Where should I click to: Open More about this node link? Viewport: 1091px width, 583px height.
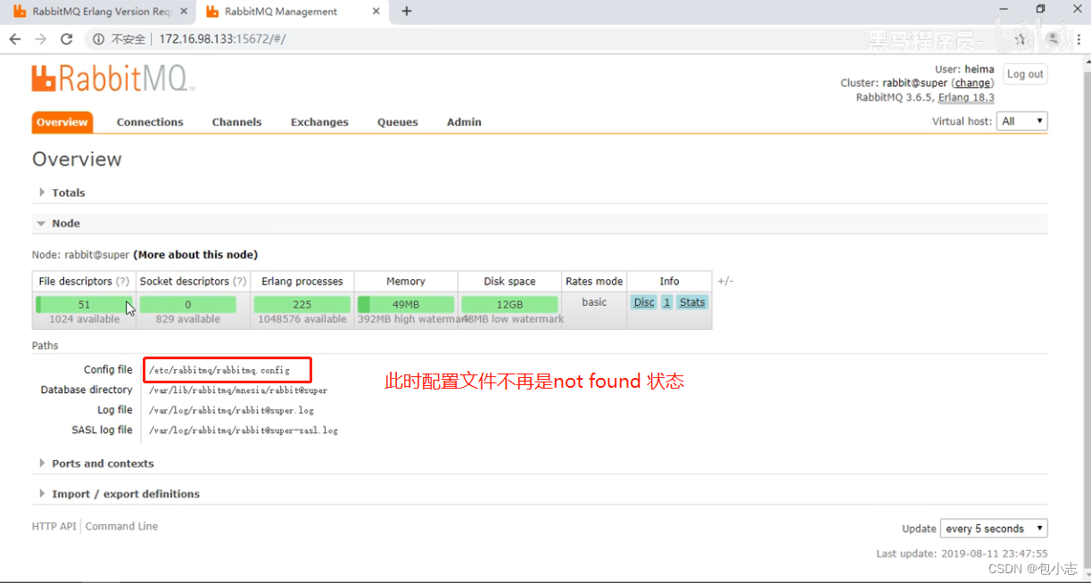click(x=195, y=255)
